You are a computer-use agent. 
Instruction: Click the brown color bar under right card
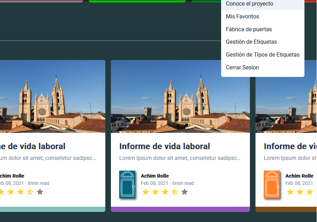click(x=286, y=209)
